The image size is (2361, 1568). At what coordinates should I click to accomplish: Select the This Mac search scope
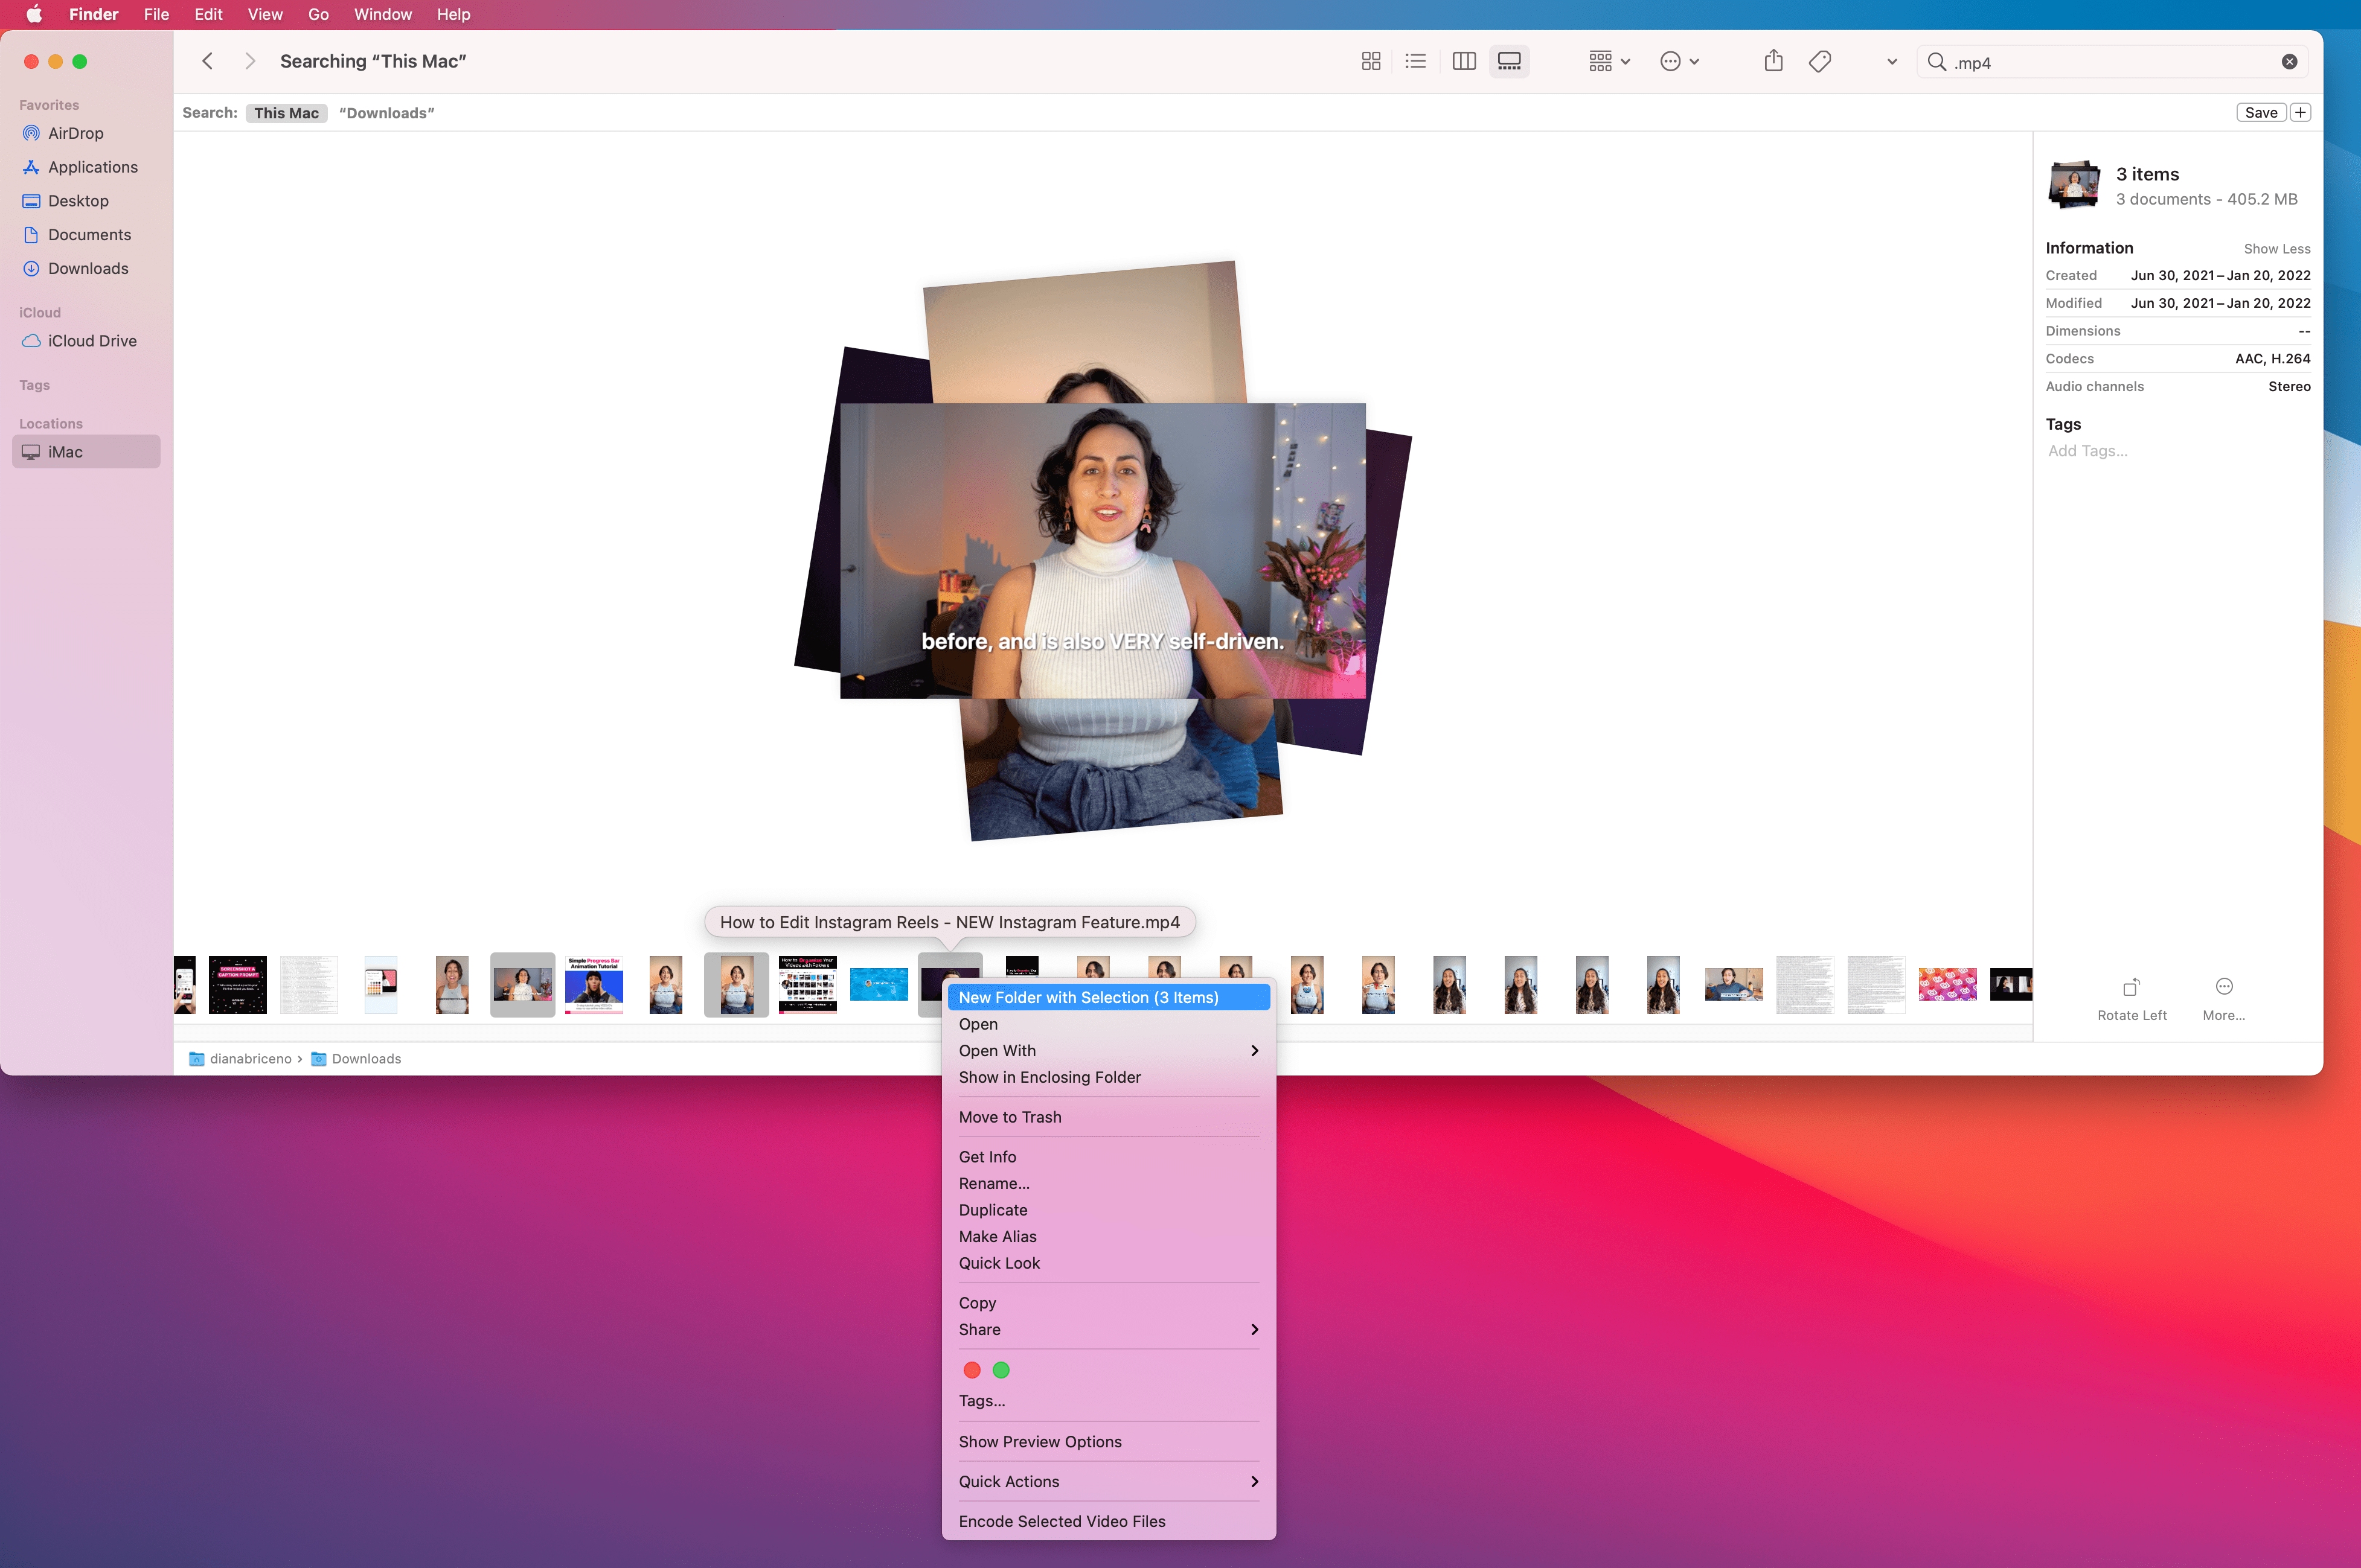[x=286, y=113]
